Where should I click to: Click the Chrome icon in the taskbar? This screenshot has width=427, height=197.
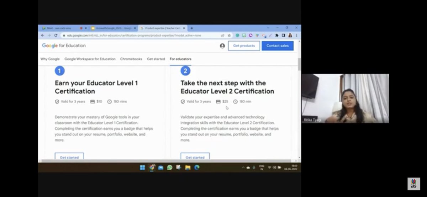click(152, 167)
